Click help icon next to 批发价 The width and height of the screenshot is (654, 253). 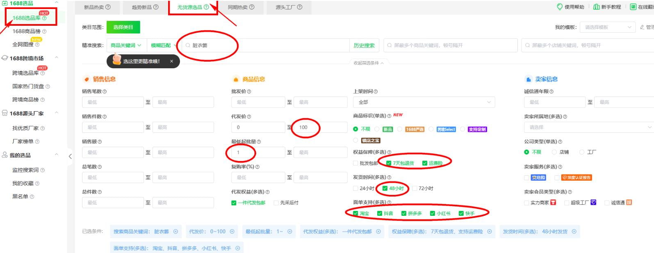point(249,92)
